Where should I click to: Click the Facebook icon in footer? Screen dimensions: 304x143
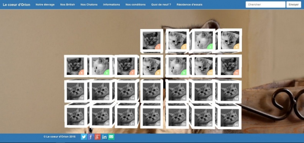tap(91, 137)
